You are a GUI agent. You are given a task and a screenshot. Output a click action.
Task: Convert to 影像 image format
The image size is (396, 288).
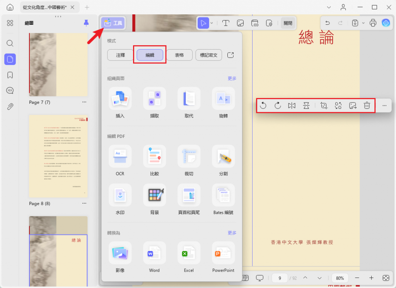(x=120, y=253)
